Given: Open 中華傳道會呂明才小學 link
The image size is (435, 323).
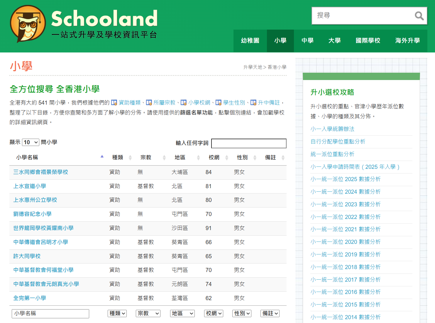Looking at the screenshot, I should 40,242.
